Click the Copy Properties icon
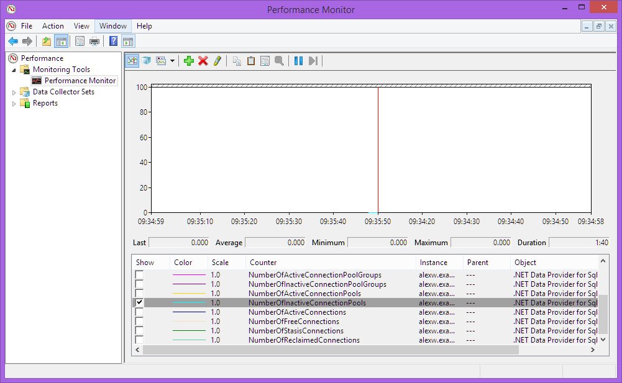Screen dimensions: 622x383 pos(237,61)
